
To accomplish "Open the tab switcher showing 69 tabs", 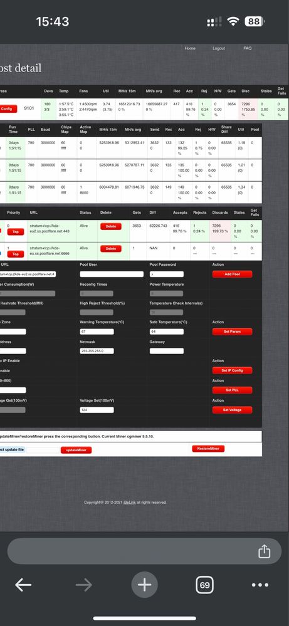I will [204, 585].
